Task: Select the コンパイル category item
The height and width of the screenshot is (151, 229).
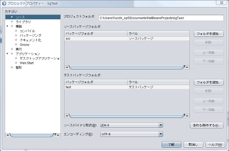Action: (x=27, y=31)
